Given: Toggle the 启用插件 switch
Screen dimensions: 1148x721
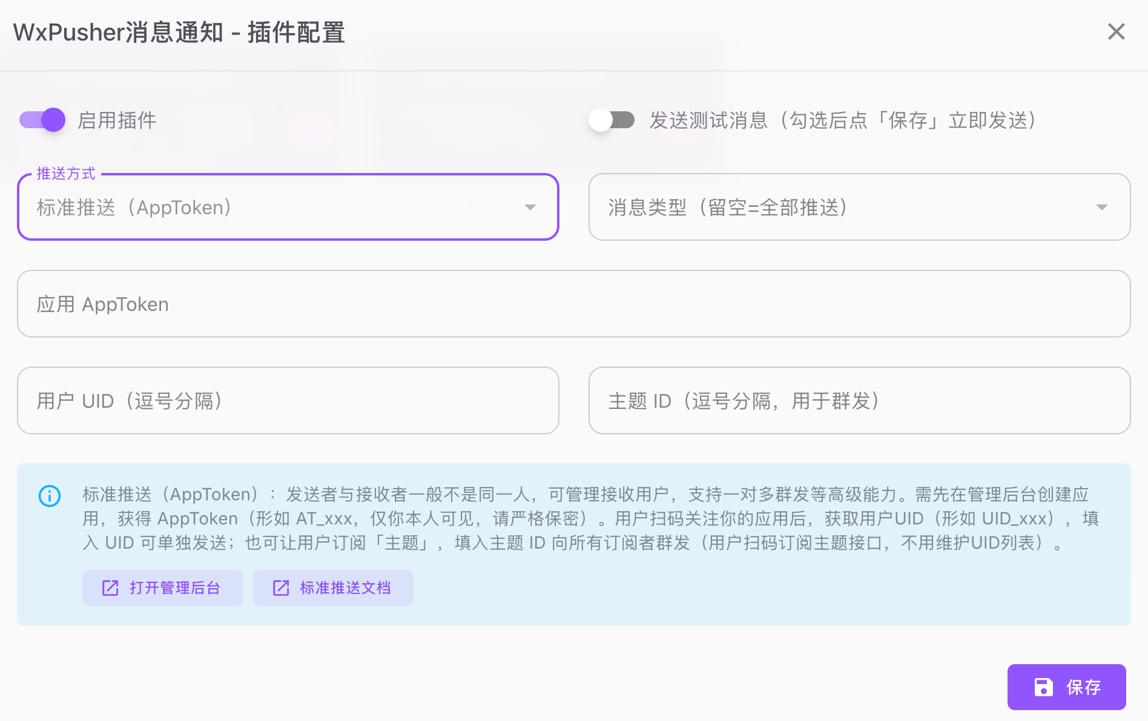Looking at the screenshot, I should (42, 120).
